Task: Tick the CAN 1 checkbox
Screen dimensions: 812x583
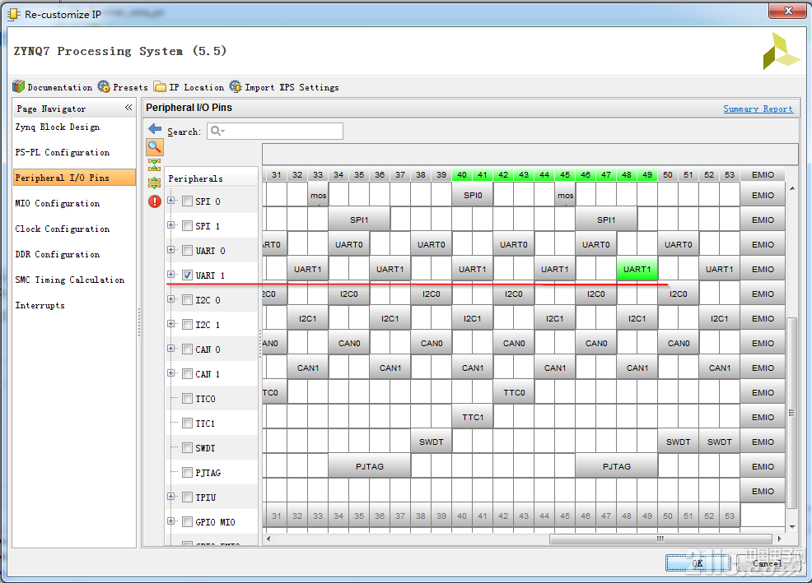Action: [x=188, y=374]
